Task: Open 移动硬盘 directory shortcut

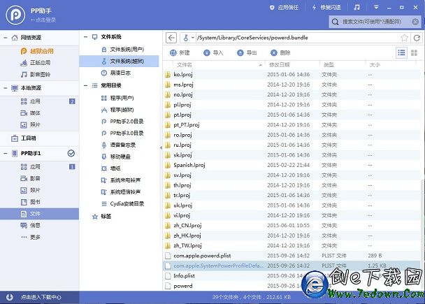Action: [120, 157]
